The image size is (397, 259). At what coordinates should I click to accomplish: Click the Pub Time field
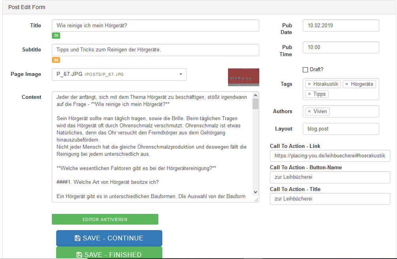[340, 47]
